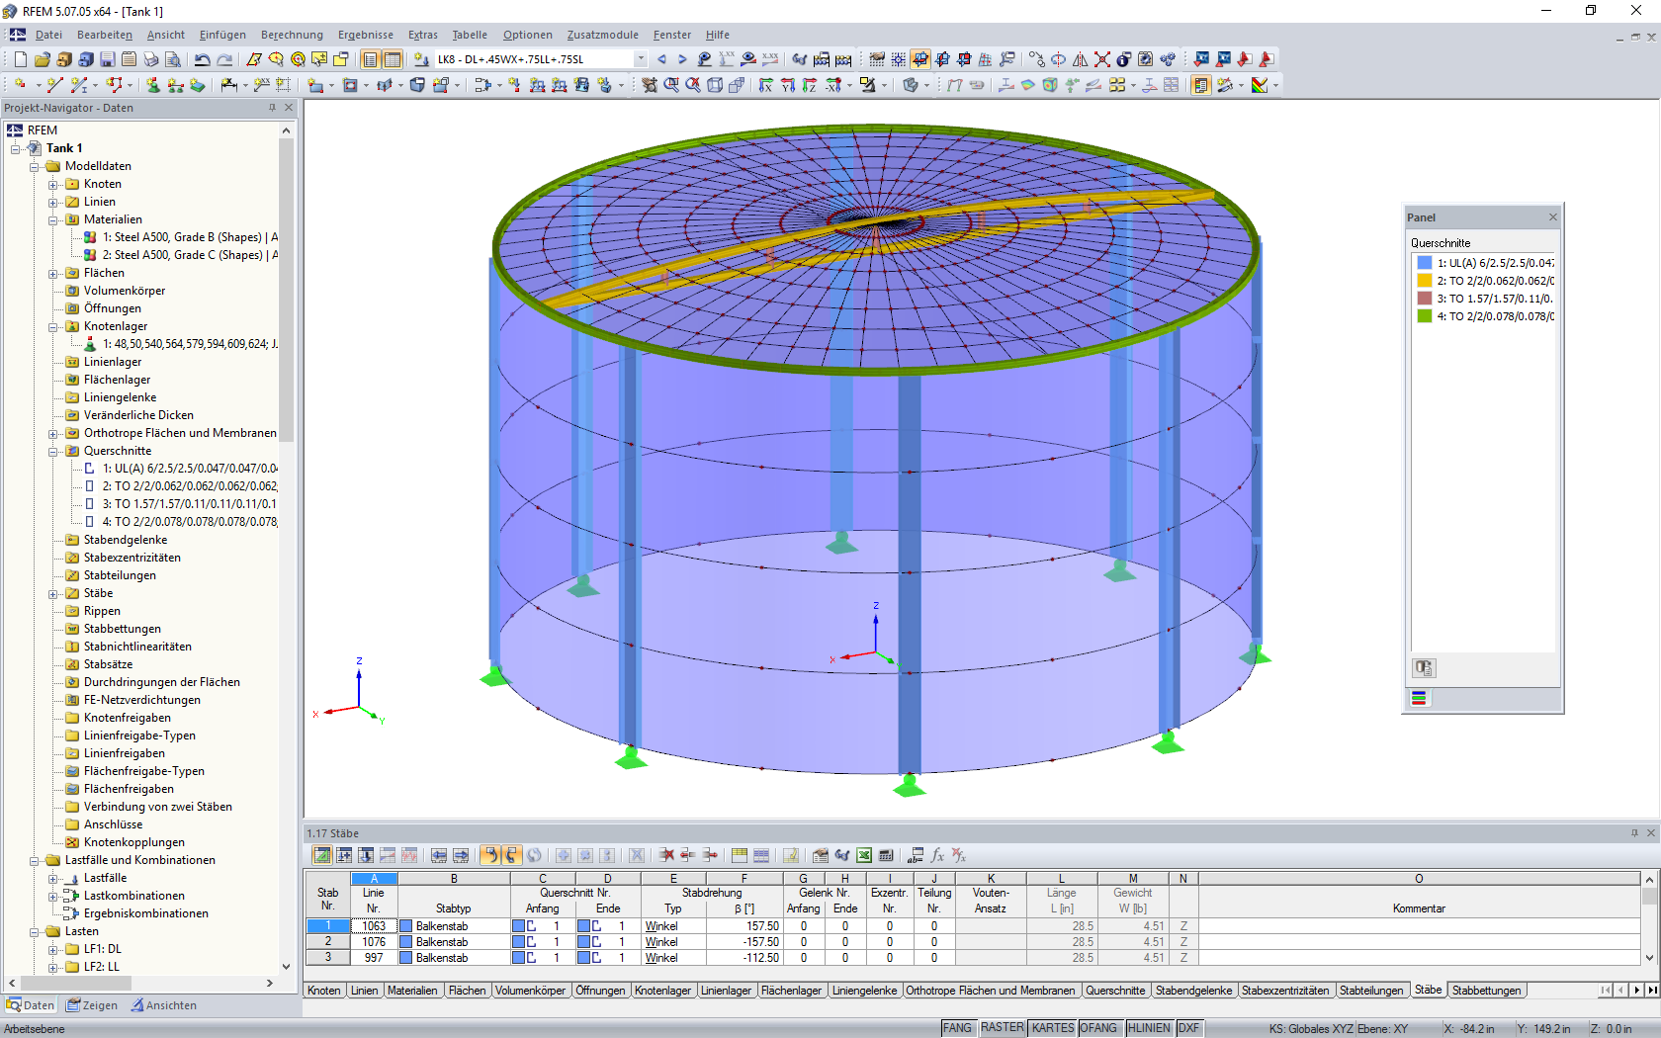Click the fx function icon above the table
1661x1038 pixels.
click(x=936, y=856)
